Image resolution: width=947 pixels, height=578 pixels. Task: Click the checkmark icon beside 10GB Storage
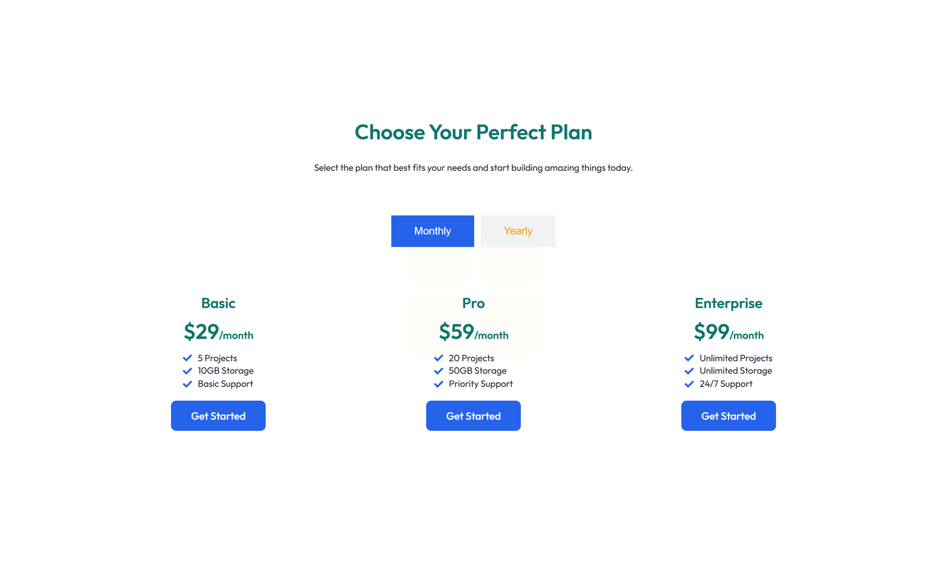point(186,371)
